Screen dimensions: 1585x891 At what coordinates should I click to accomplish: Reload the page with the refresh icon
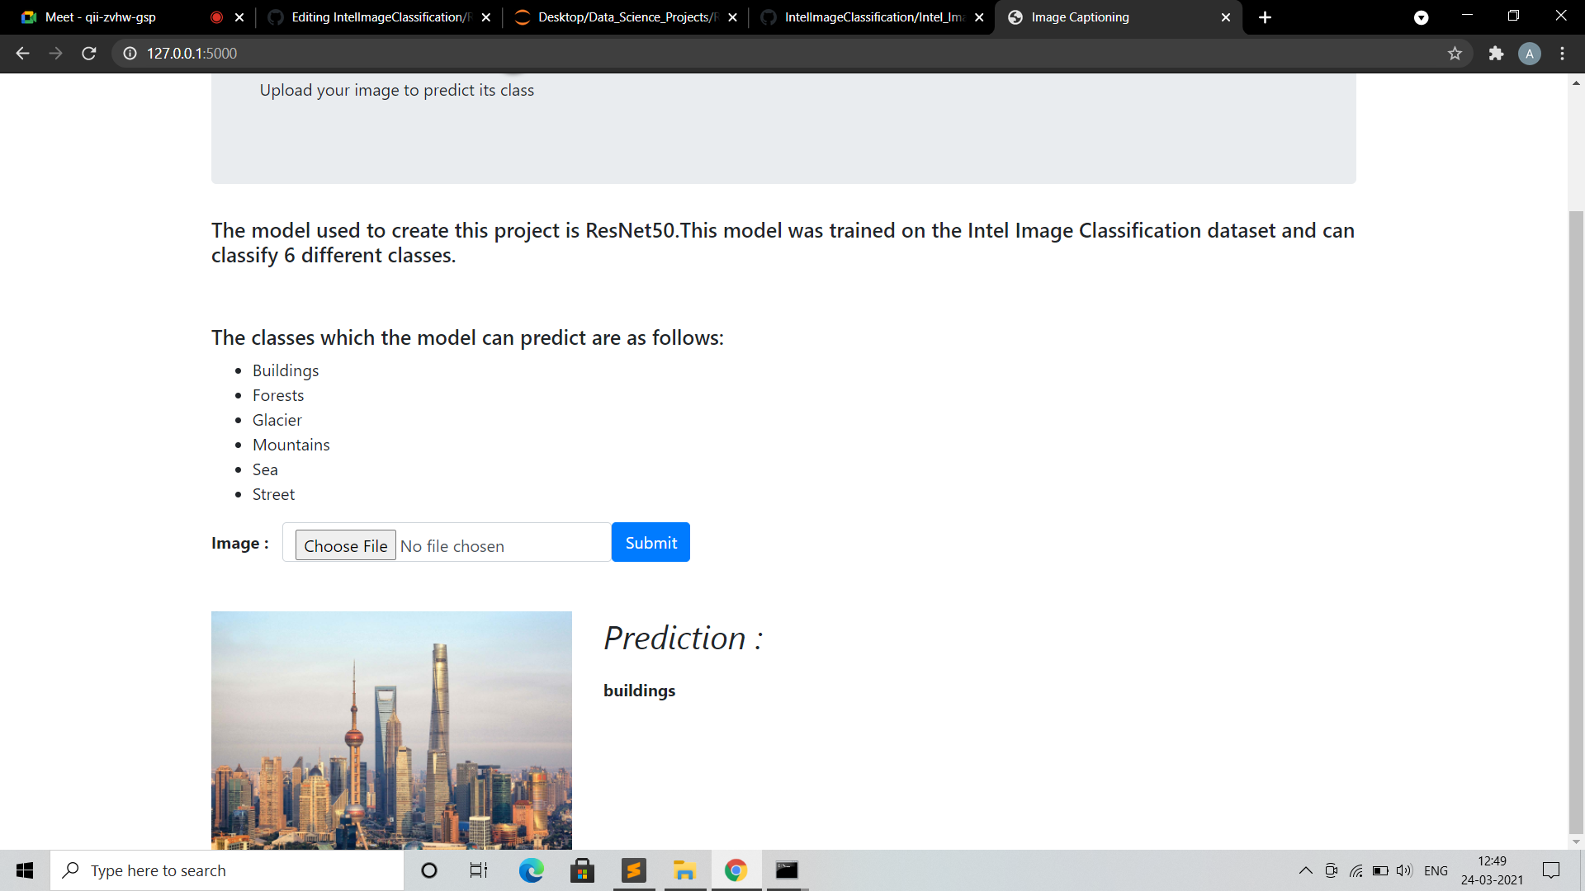click(x=88, y=53)
